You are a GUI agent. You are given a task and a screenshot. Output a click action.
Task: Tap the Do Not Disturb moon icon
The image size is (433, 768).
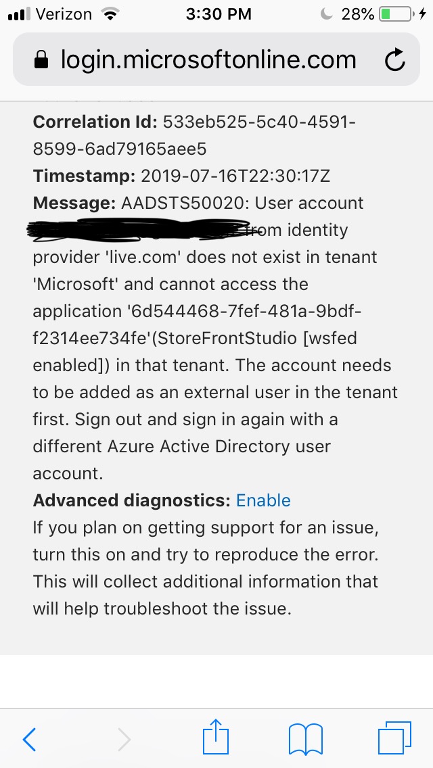point(327,14)
